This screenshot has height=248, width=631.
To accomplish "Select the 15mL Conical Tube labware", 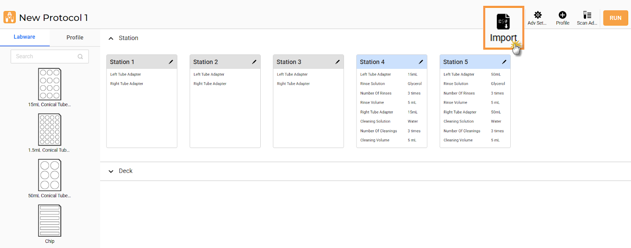I will [x=50, y=84].
